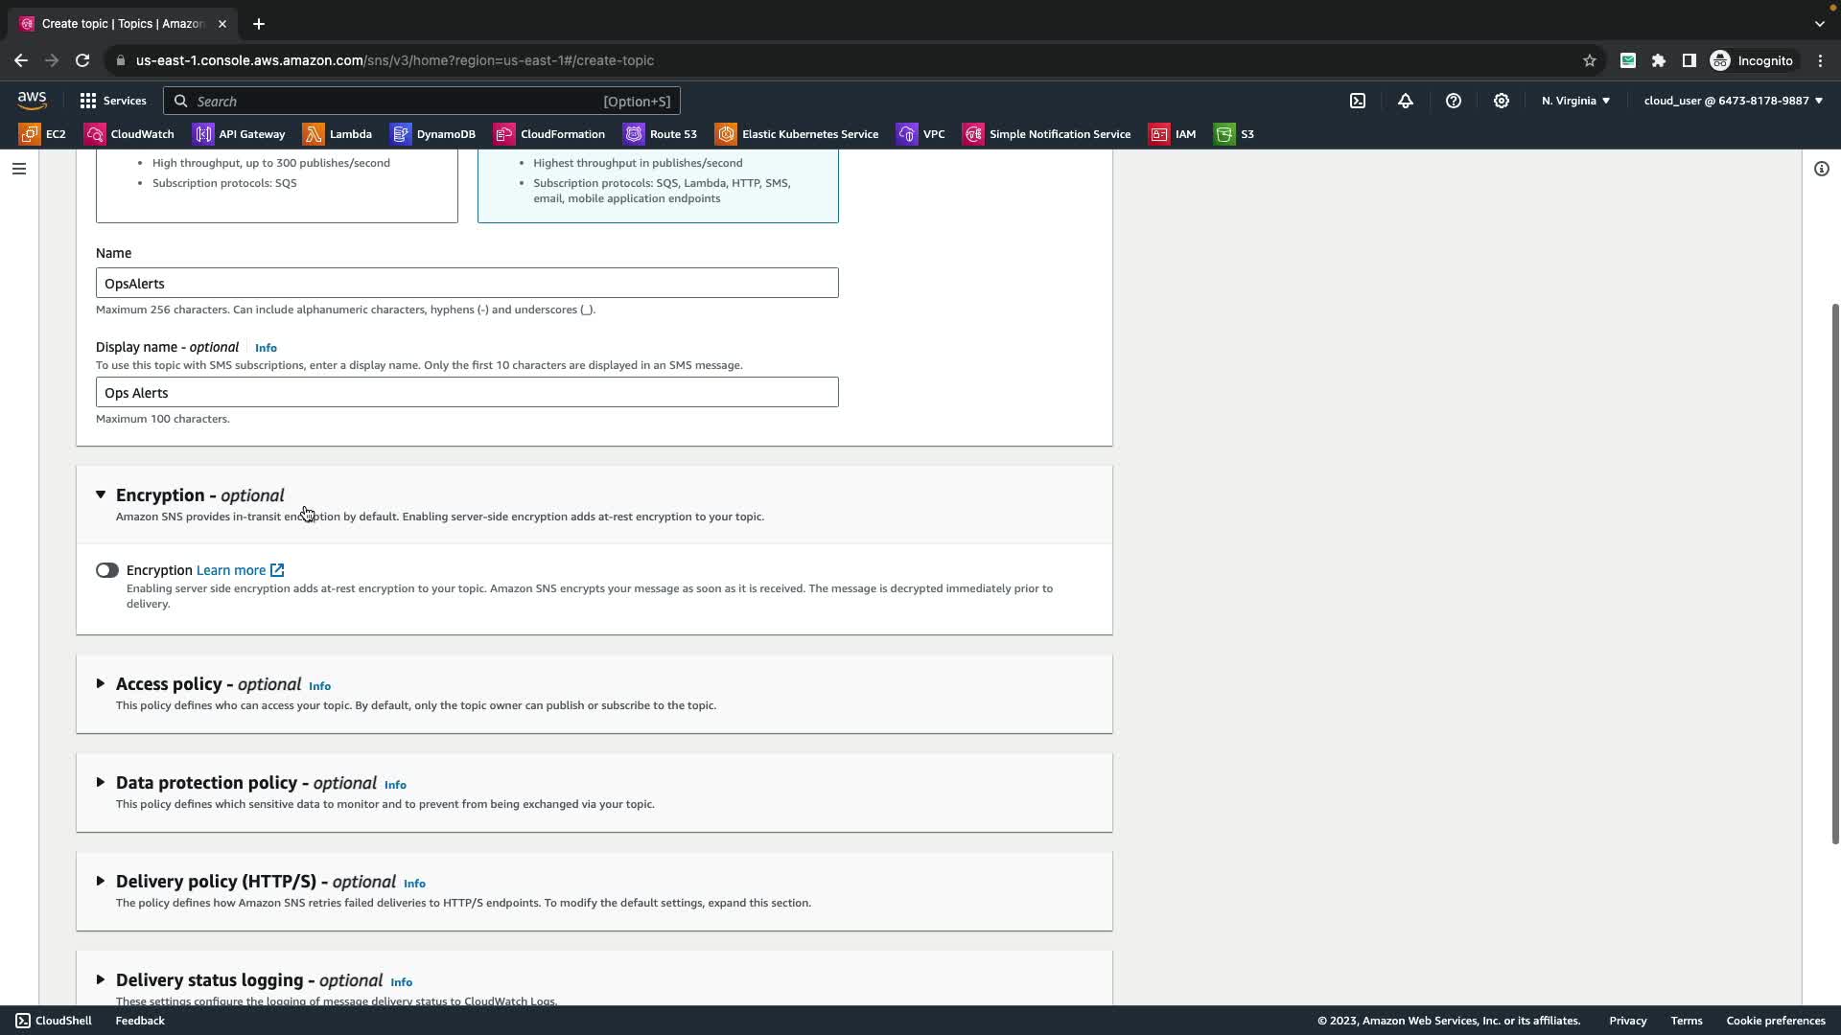Click the AWS logo home icon
This screenshot has width=1841, height=1035.
click(x=32, y=100)
